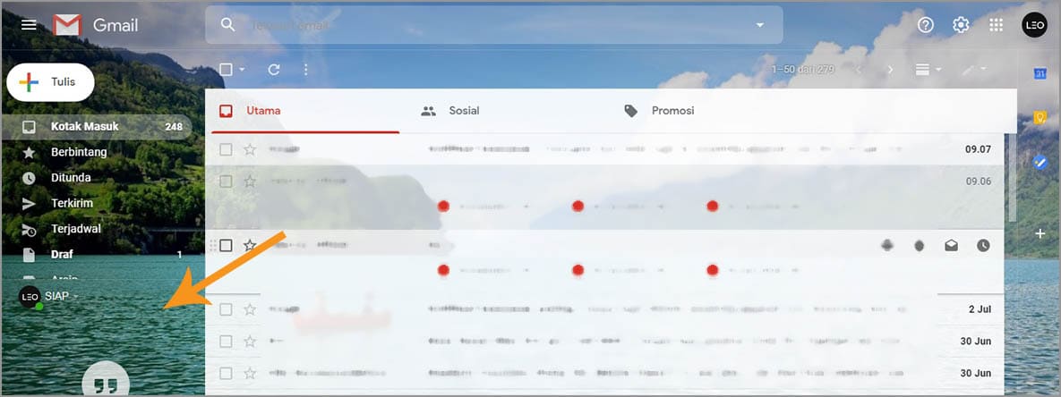Open the more options three-dot menu
This screenshot has width=1061, height=397.
point(306,70)
